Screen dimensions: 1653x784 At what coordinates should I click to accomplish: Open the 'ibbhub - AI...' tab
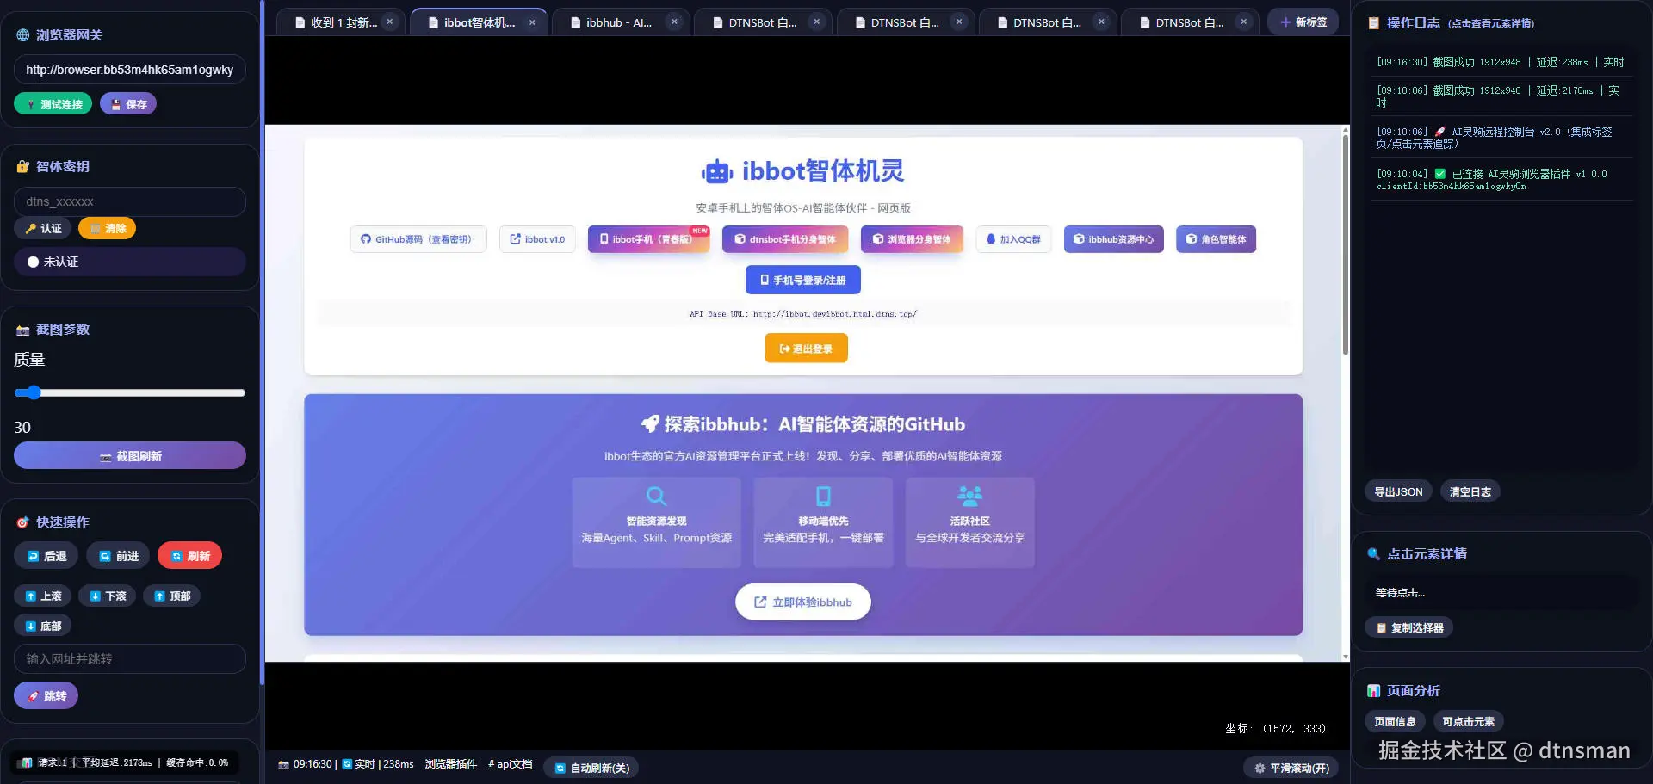[619, 22]
